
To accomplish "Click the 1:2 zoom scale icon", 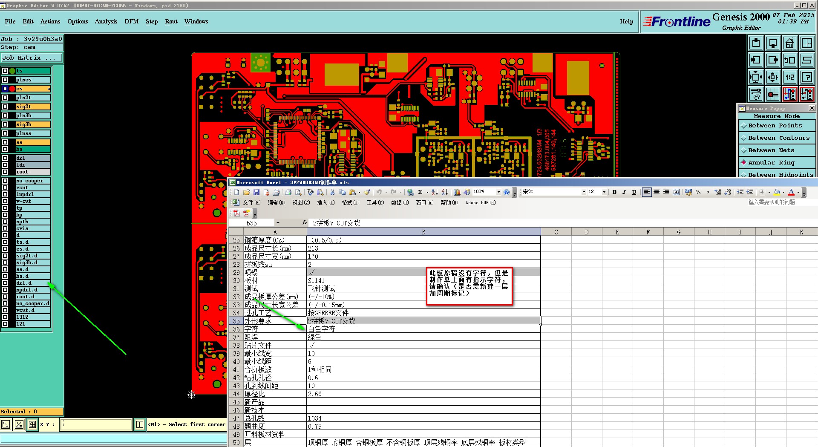I will pyautogui.click(x=790, y=77).
